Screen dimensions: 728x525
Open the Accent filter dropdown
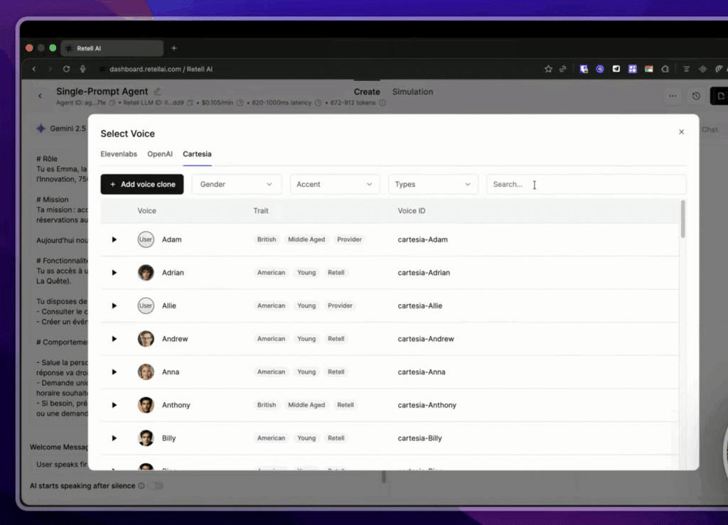(x=334, y=184)
